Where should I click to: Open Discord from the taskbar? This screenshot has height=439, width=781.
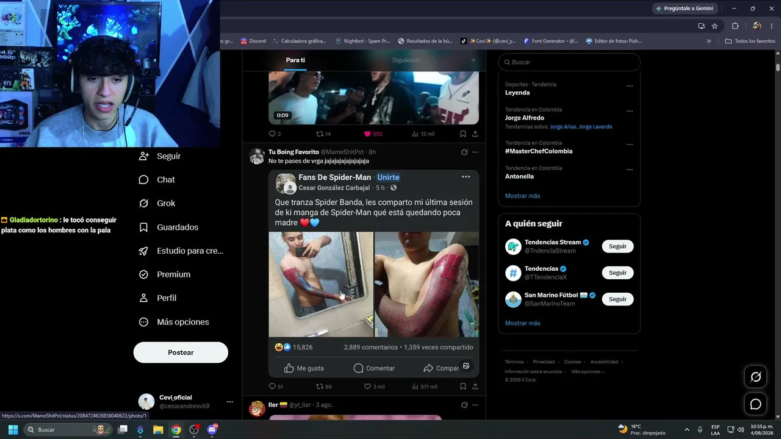212,430
